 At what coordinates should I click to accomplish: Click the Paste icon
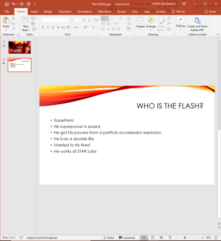[6, 21]
